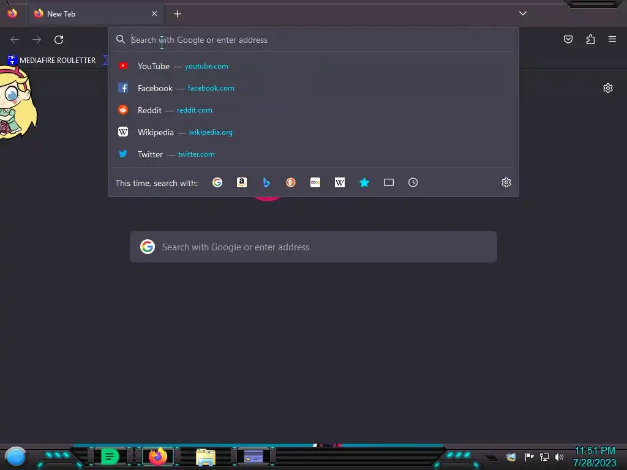This screenshot has width=627, height=470.
Task: Open YouTube suggestion youtube.com
Action: point(313,66)
